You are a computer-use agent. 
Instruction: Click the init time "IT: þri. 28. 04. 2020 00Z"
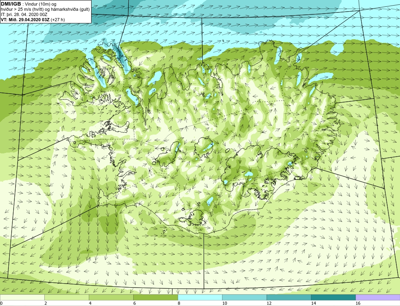[x=24, y=14]
